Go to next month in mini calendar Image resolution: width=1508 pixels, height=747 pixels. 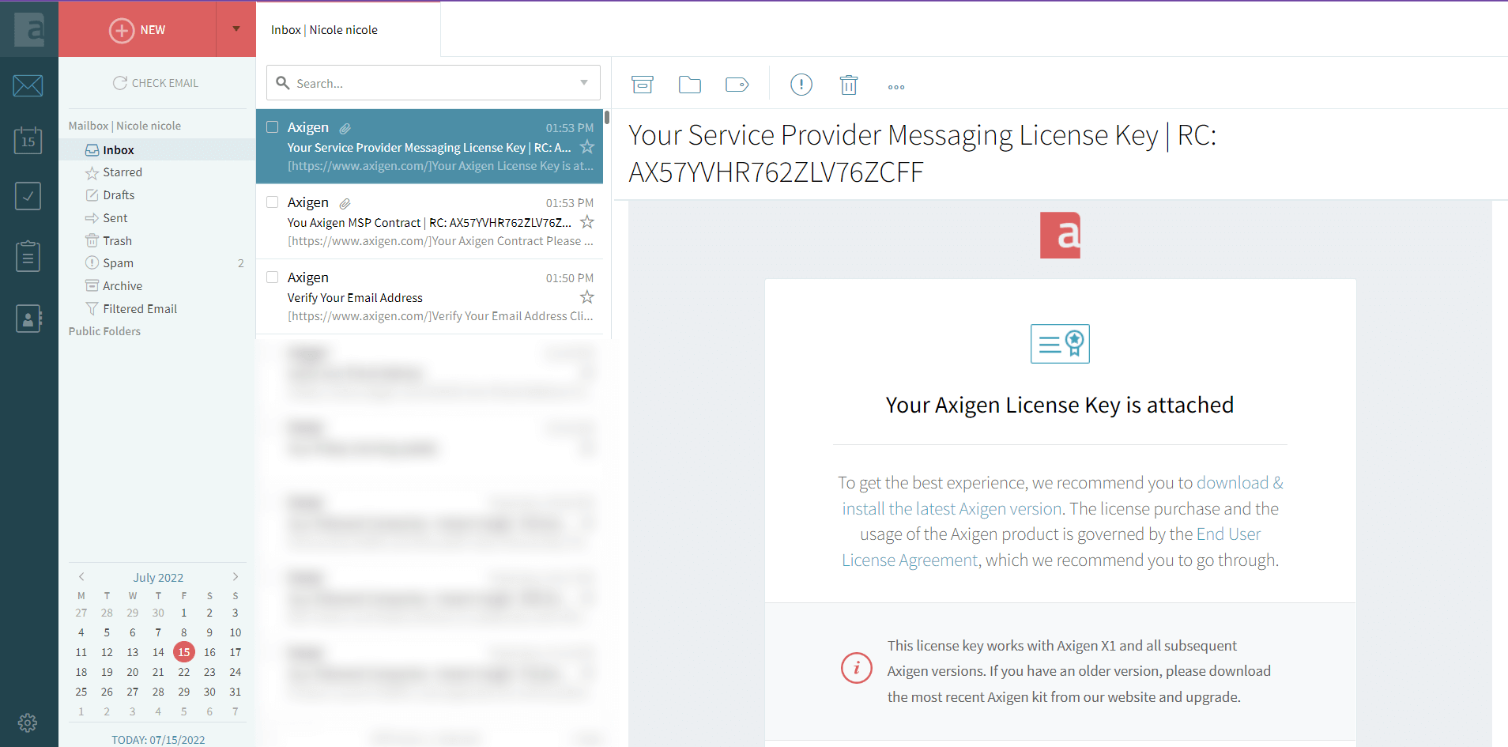[x=236, y=577]
